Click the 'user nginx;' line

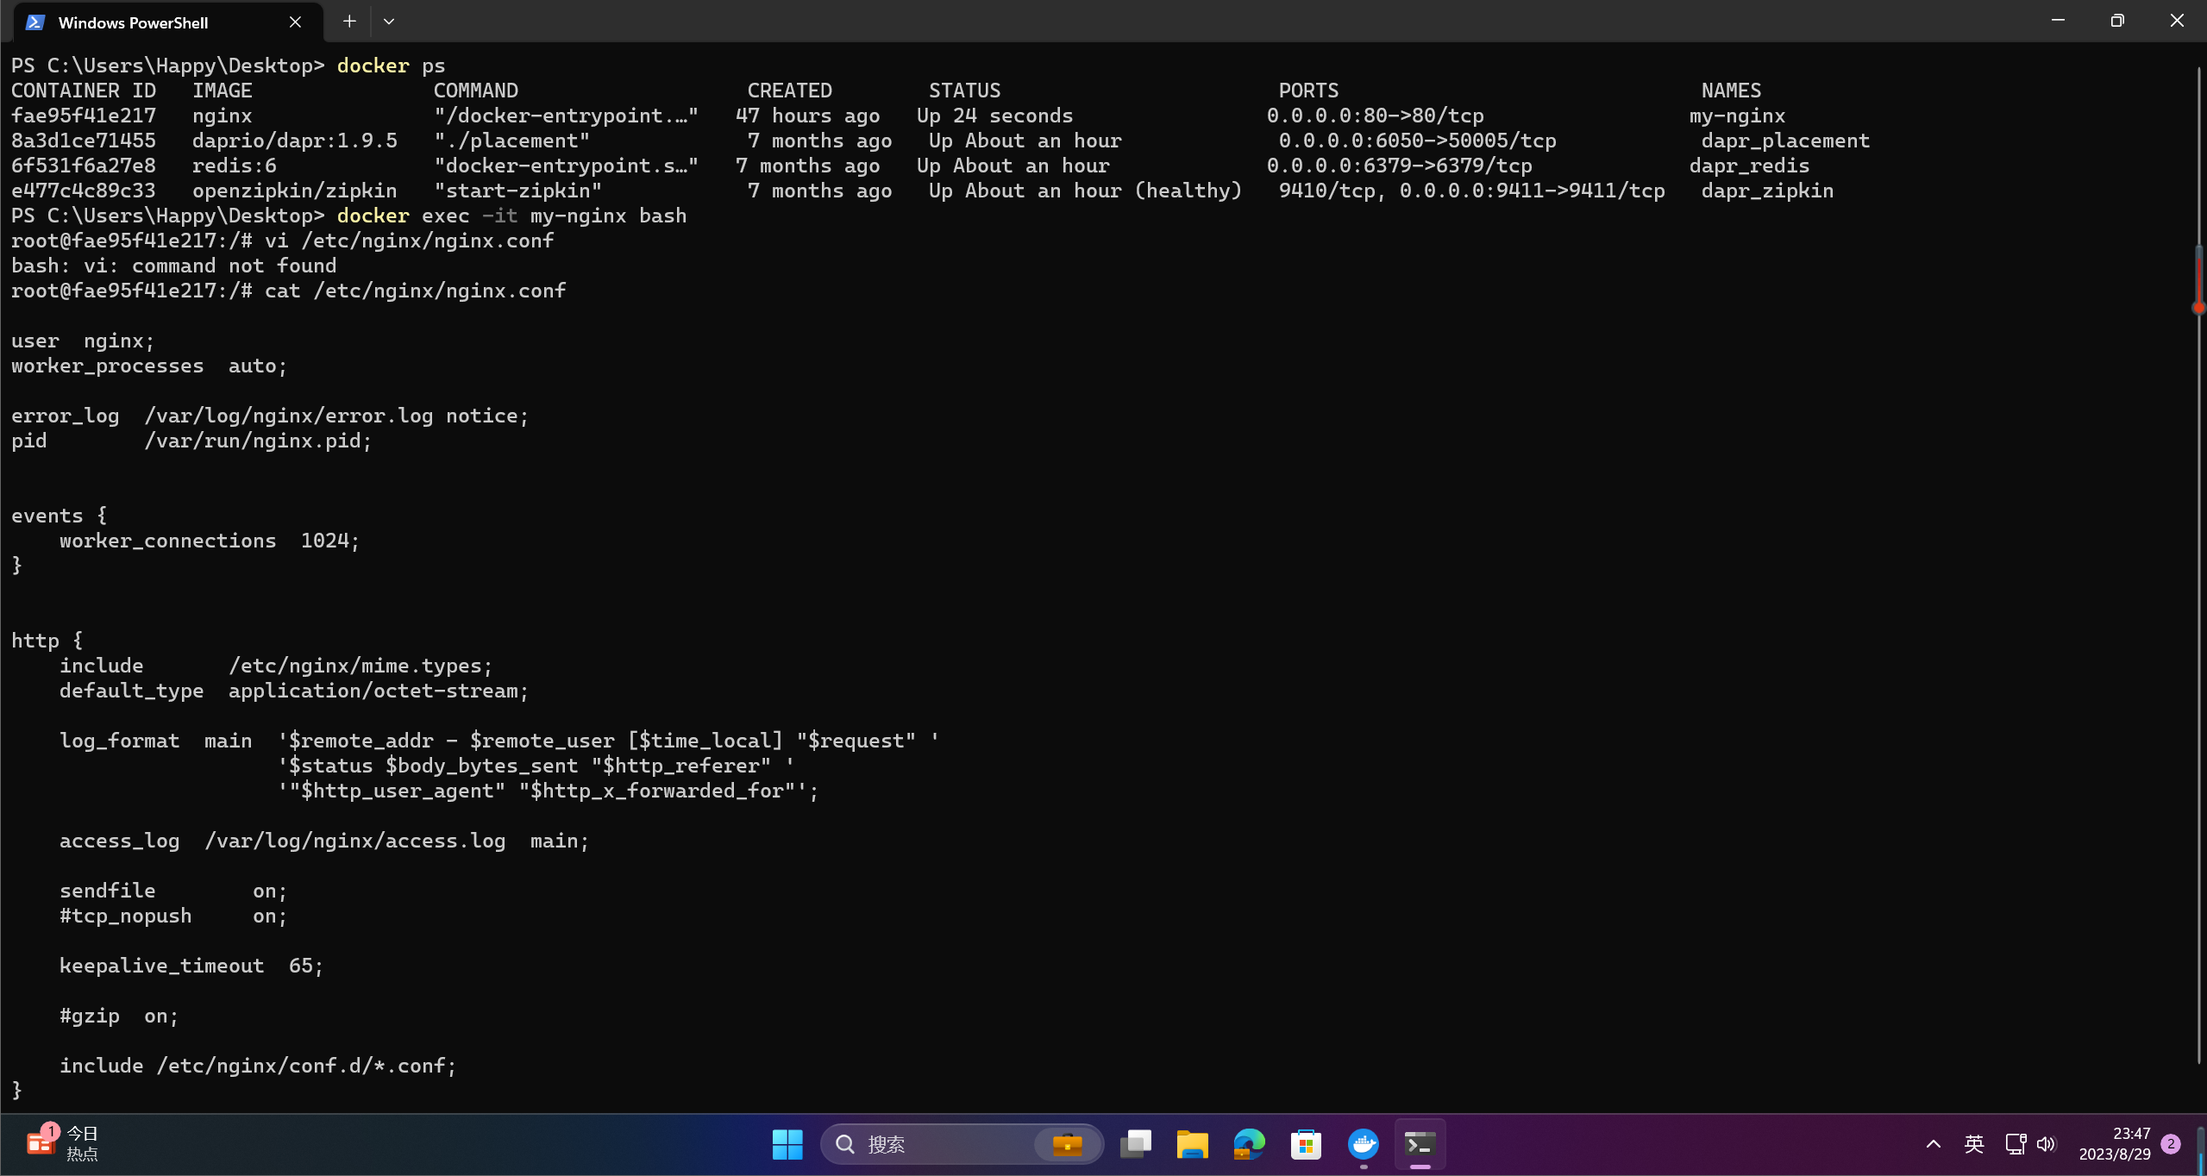(x=83, y=341)
